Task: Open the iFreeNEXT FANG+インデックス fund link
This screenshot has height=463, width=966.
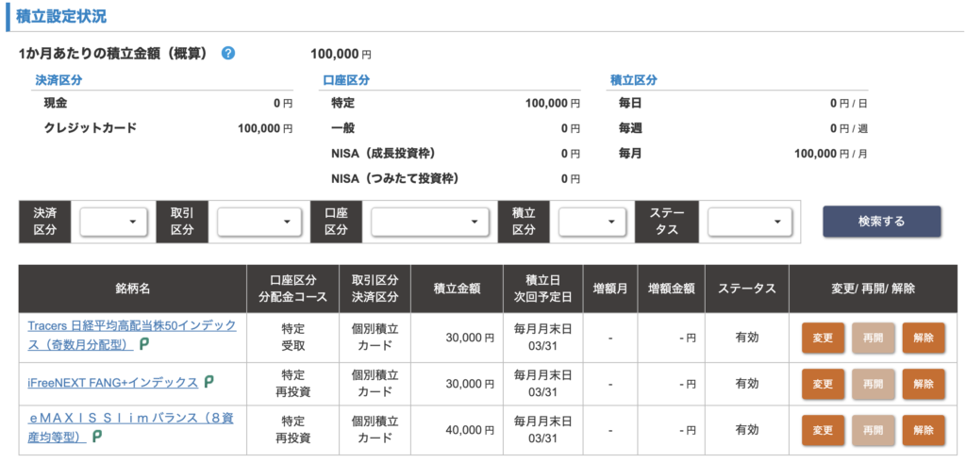Action: (x=113, y=382)
